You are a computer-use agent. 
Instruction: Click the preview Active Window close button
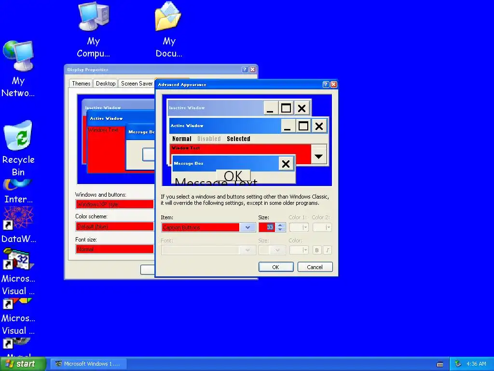coord(319,126)
